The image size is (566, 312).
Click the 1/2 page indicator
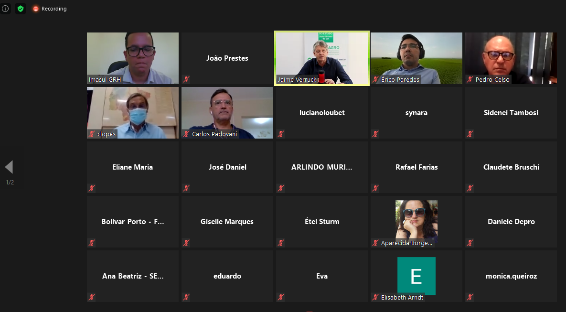[x=10, y=183]
